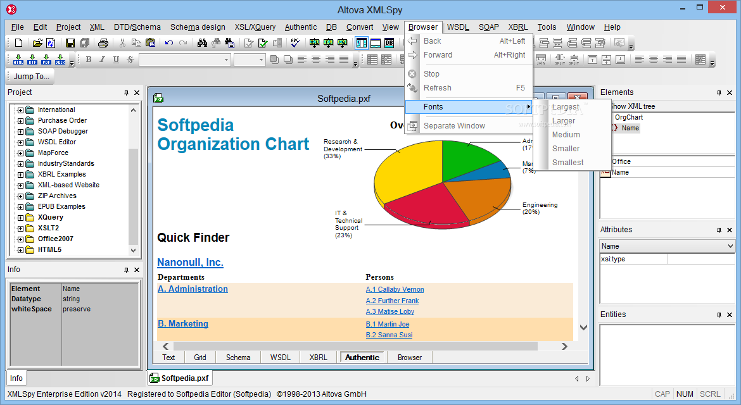Select Separate Window menu entry
The height and width of the screenshot is (405, 741).
pos(469,125)
